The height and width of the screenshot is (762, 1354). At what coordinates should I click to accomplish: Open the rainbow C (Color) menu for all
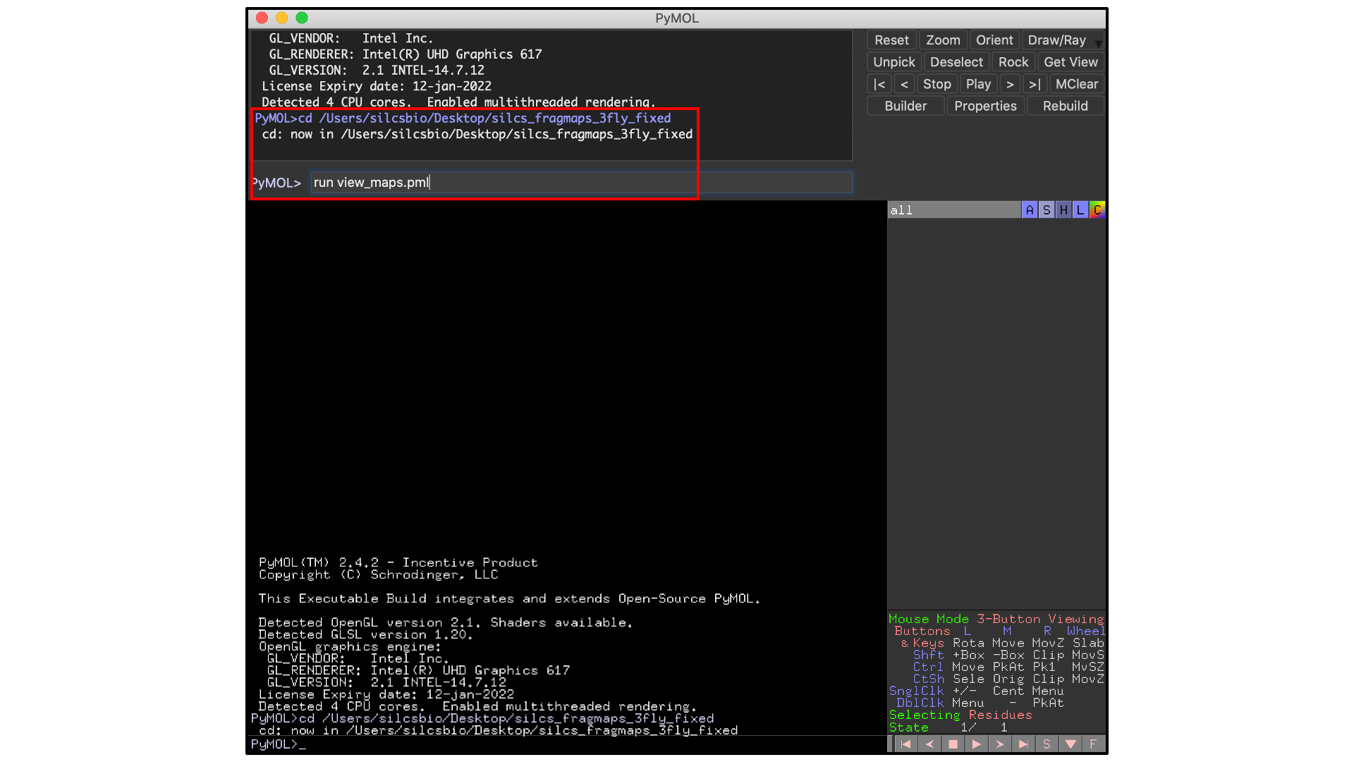point(1097,210)
